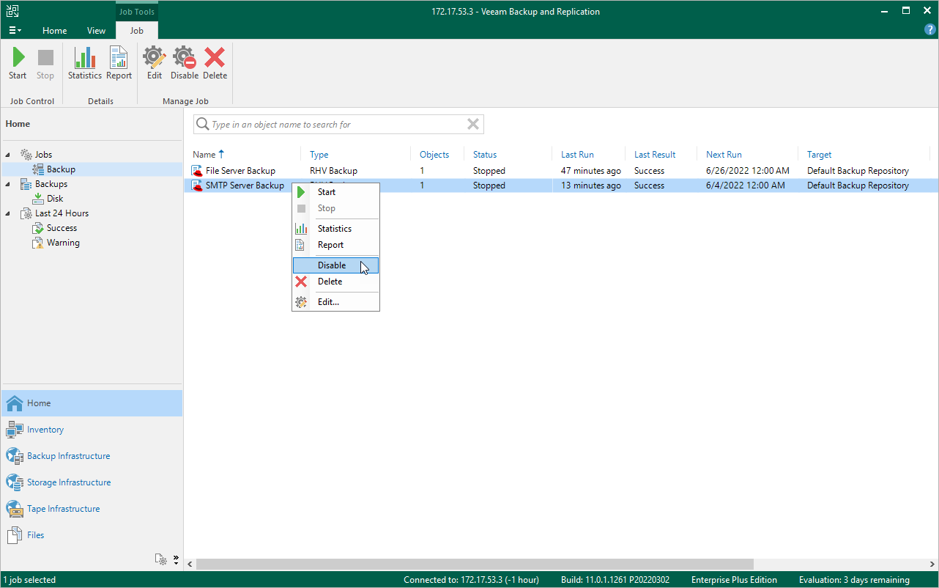Image resolution: width=939 pixels, height=588 pixels.
Task: Select the Success node in the tree
Action: pos(62,228)
